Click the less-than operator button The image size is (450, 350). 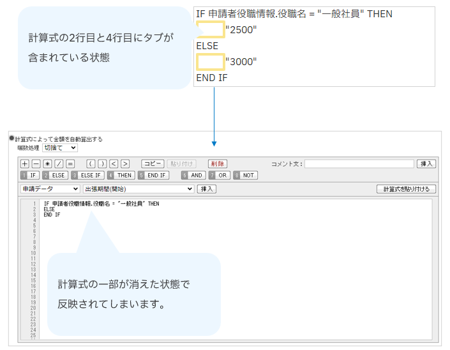pos(114,164)
